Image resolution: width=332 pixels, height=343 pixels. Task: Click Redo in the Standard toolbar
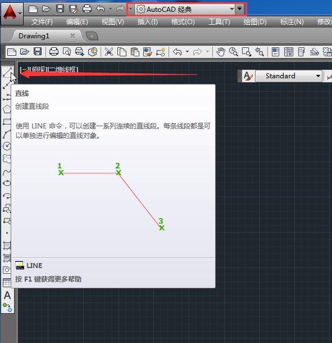coord(197,52)
